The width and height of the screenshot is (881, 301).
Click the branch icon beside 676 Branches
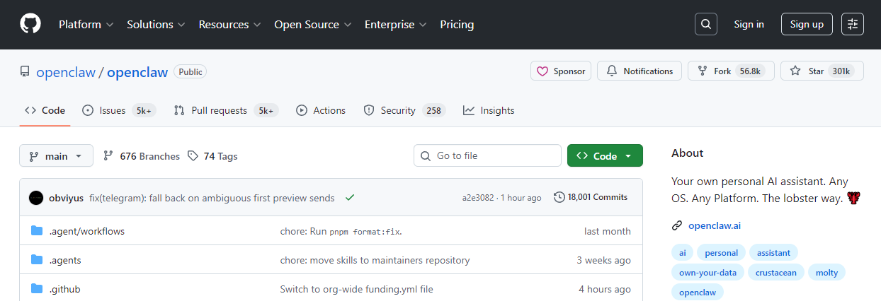[108, 156]
